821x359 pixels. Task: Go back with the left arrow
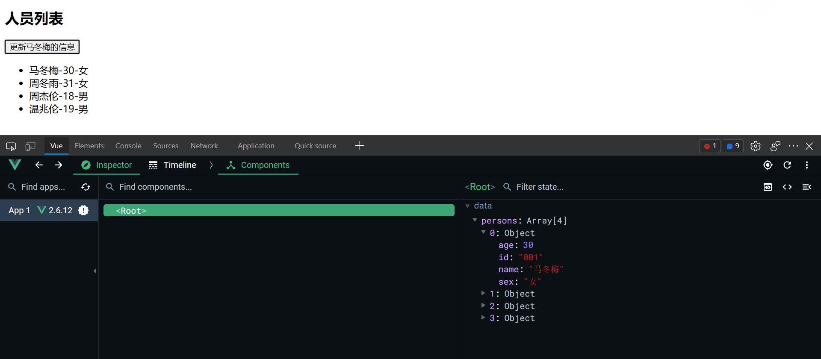39,165
